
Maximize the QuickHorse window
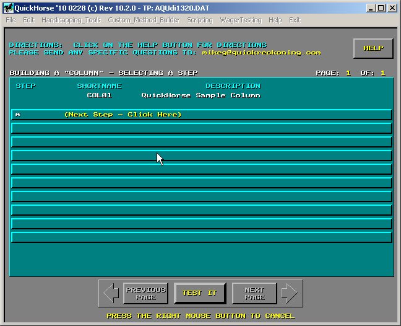coord(381,7)
